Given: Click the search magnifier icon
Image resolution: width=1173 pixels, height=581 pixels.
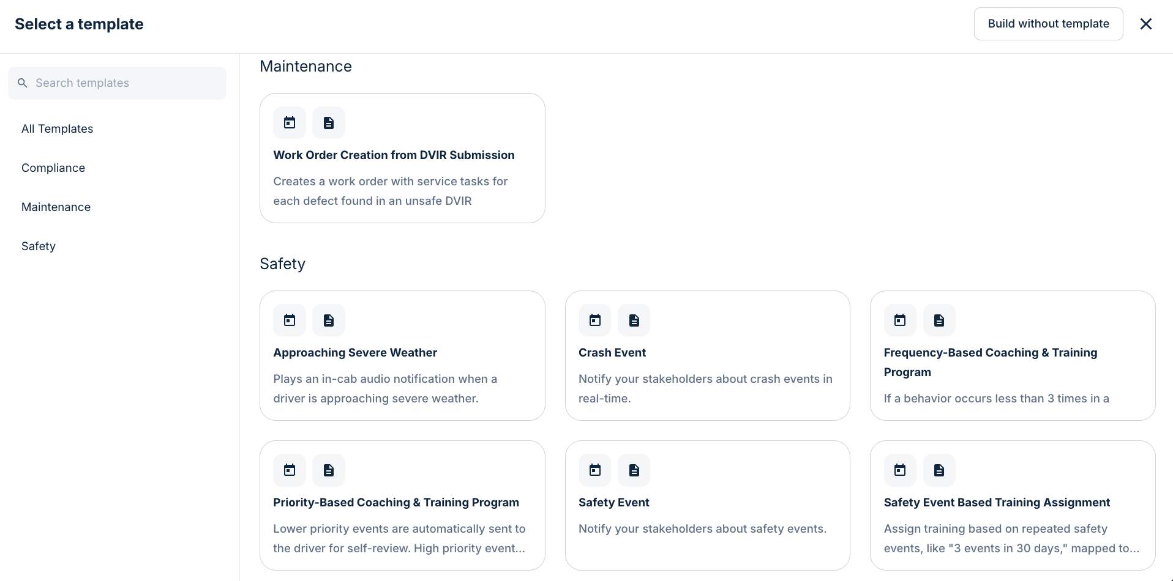Looking at the screenshot, I should click(23, 83).
